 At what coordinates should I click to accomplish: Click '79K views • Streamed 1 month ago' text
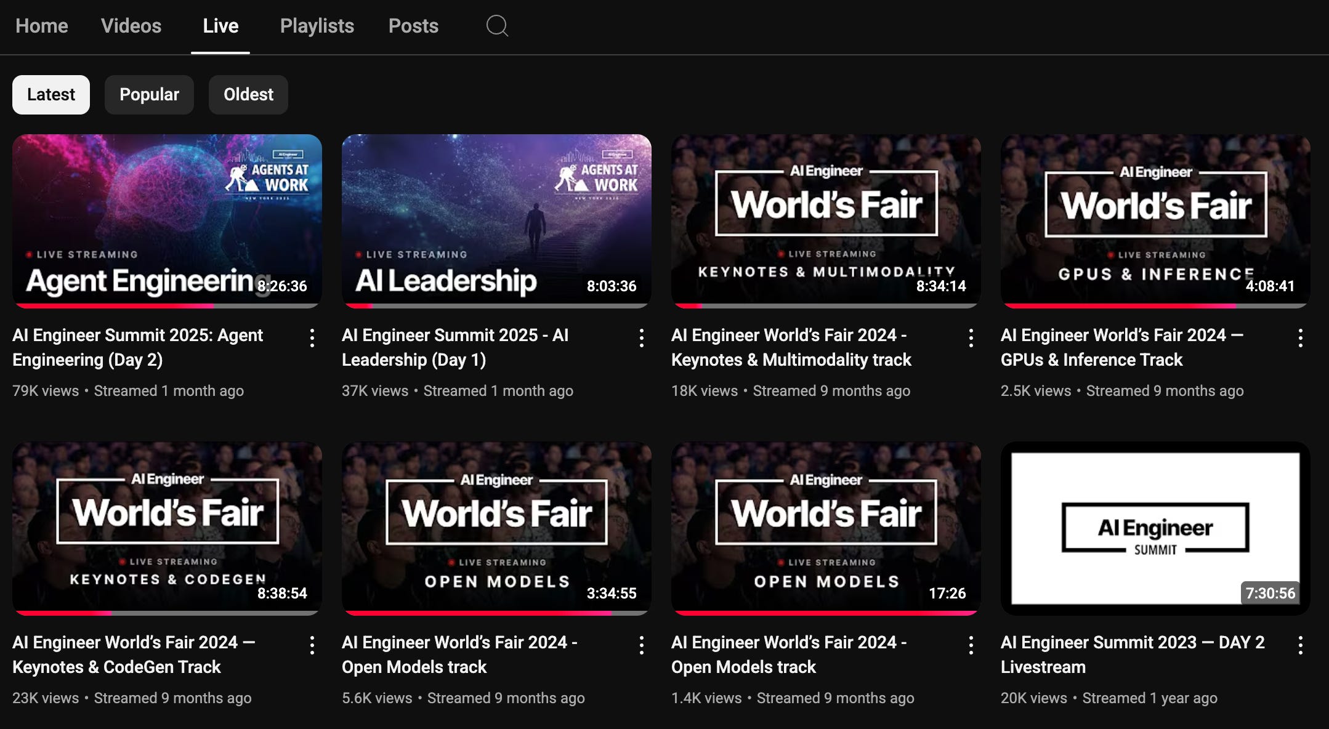(128, 391)
